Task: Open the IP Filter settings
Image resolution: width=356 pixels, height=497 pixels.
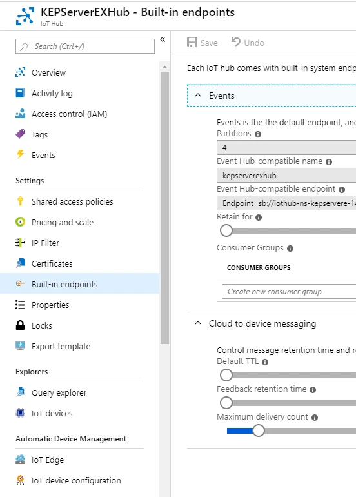Action: 45,243
